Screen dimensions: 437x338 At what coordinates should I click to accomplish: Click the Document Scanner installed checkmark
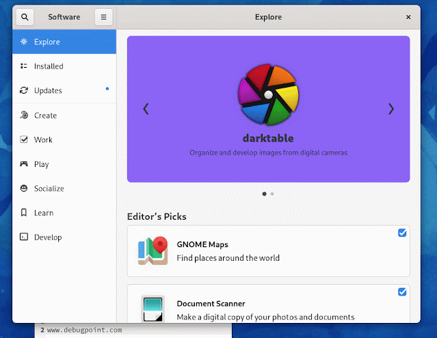[402, 291]
